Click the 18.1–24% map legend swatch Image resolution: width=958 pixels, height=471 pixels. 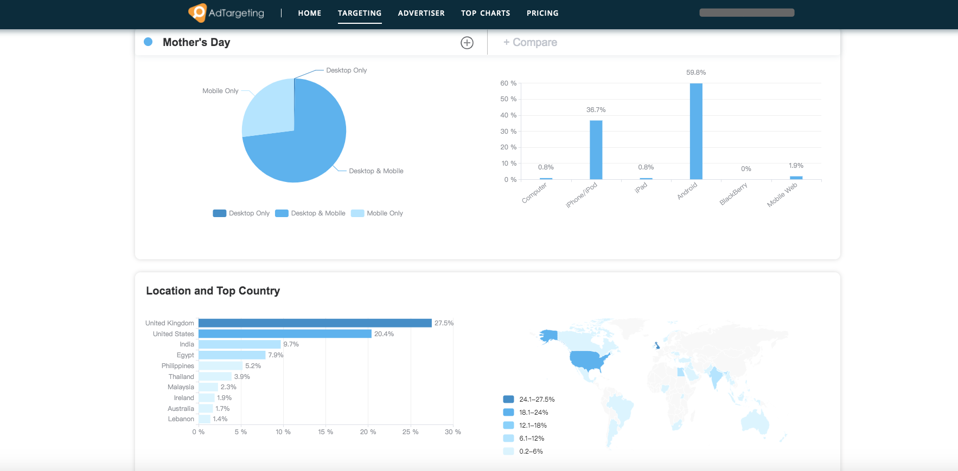pyautogui.click(x=508, y=413)
